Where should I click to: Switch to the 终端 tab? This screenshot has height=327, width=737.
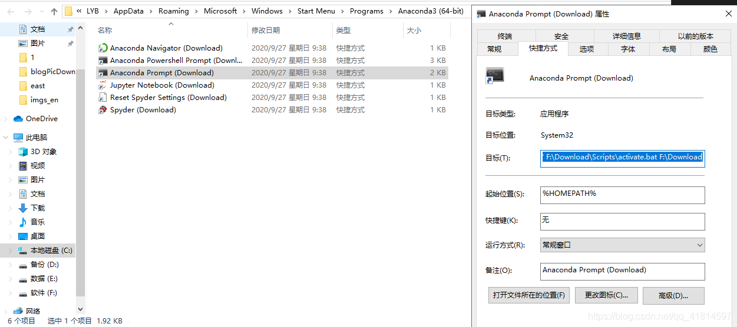505,36
